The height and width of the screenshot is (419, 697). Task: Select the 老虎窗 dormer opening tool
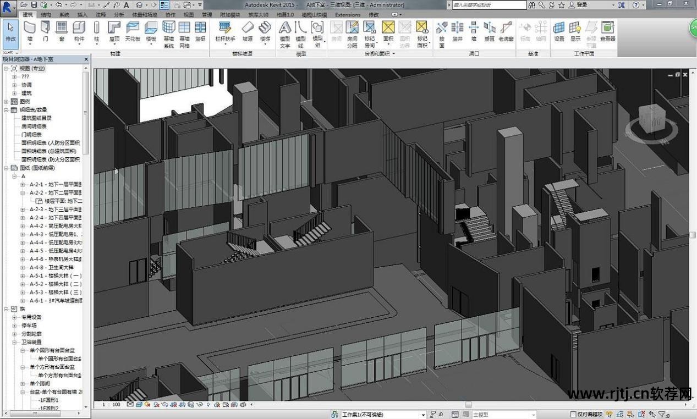[x=506, y=32]
